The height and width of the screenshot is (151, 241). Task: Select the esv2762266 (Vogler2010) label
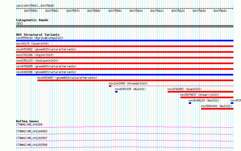click(35, 55)
